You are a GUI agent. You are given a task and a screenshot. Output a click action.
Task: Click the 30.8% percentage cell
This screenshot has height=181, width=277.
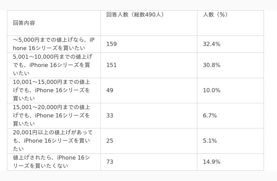pyautogui.click(x=230, y=65)
